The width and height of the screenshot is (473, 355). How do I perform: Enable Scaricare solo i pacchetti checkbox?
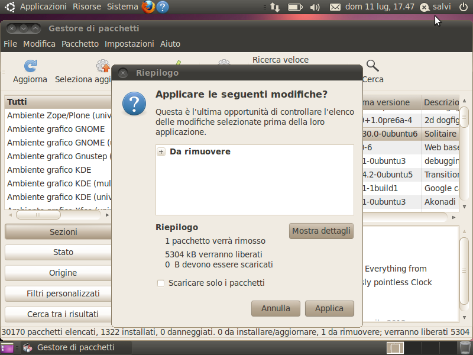[x=161, y=283]
